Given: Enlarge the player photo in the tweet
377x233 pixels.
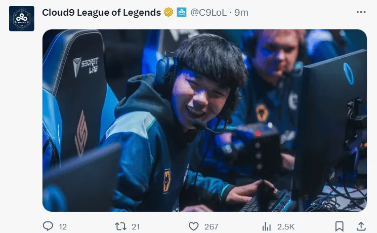Looking at the screenshot, I should (x=204, y=121).
